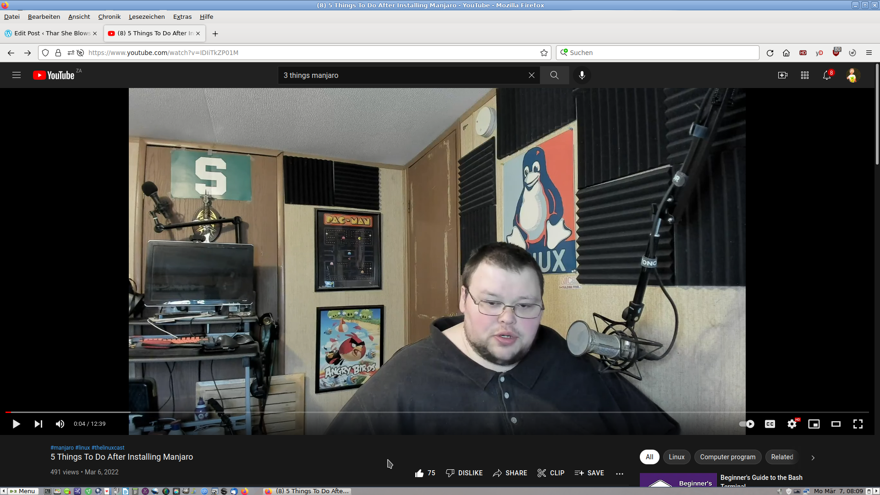880x495 pixels.
Task: Open Firefox application hamburger menu
Action: pos(869,53)
